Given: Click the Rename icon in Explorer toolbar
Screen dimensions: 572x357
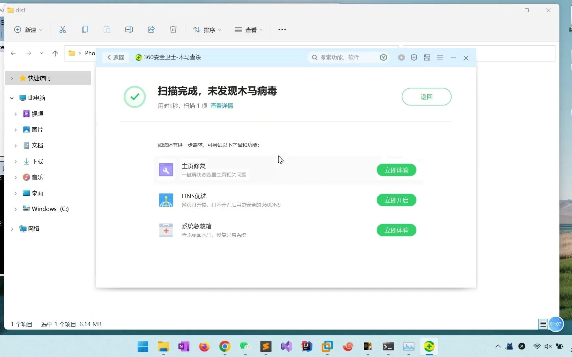Looking at the screenshot, I should (x=129, y=30).
